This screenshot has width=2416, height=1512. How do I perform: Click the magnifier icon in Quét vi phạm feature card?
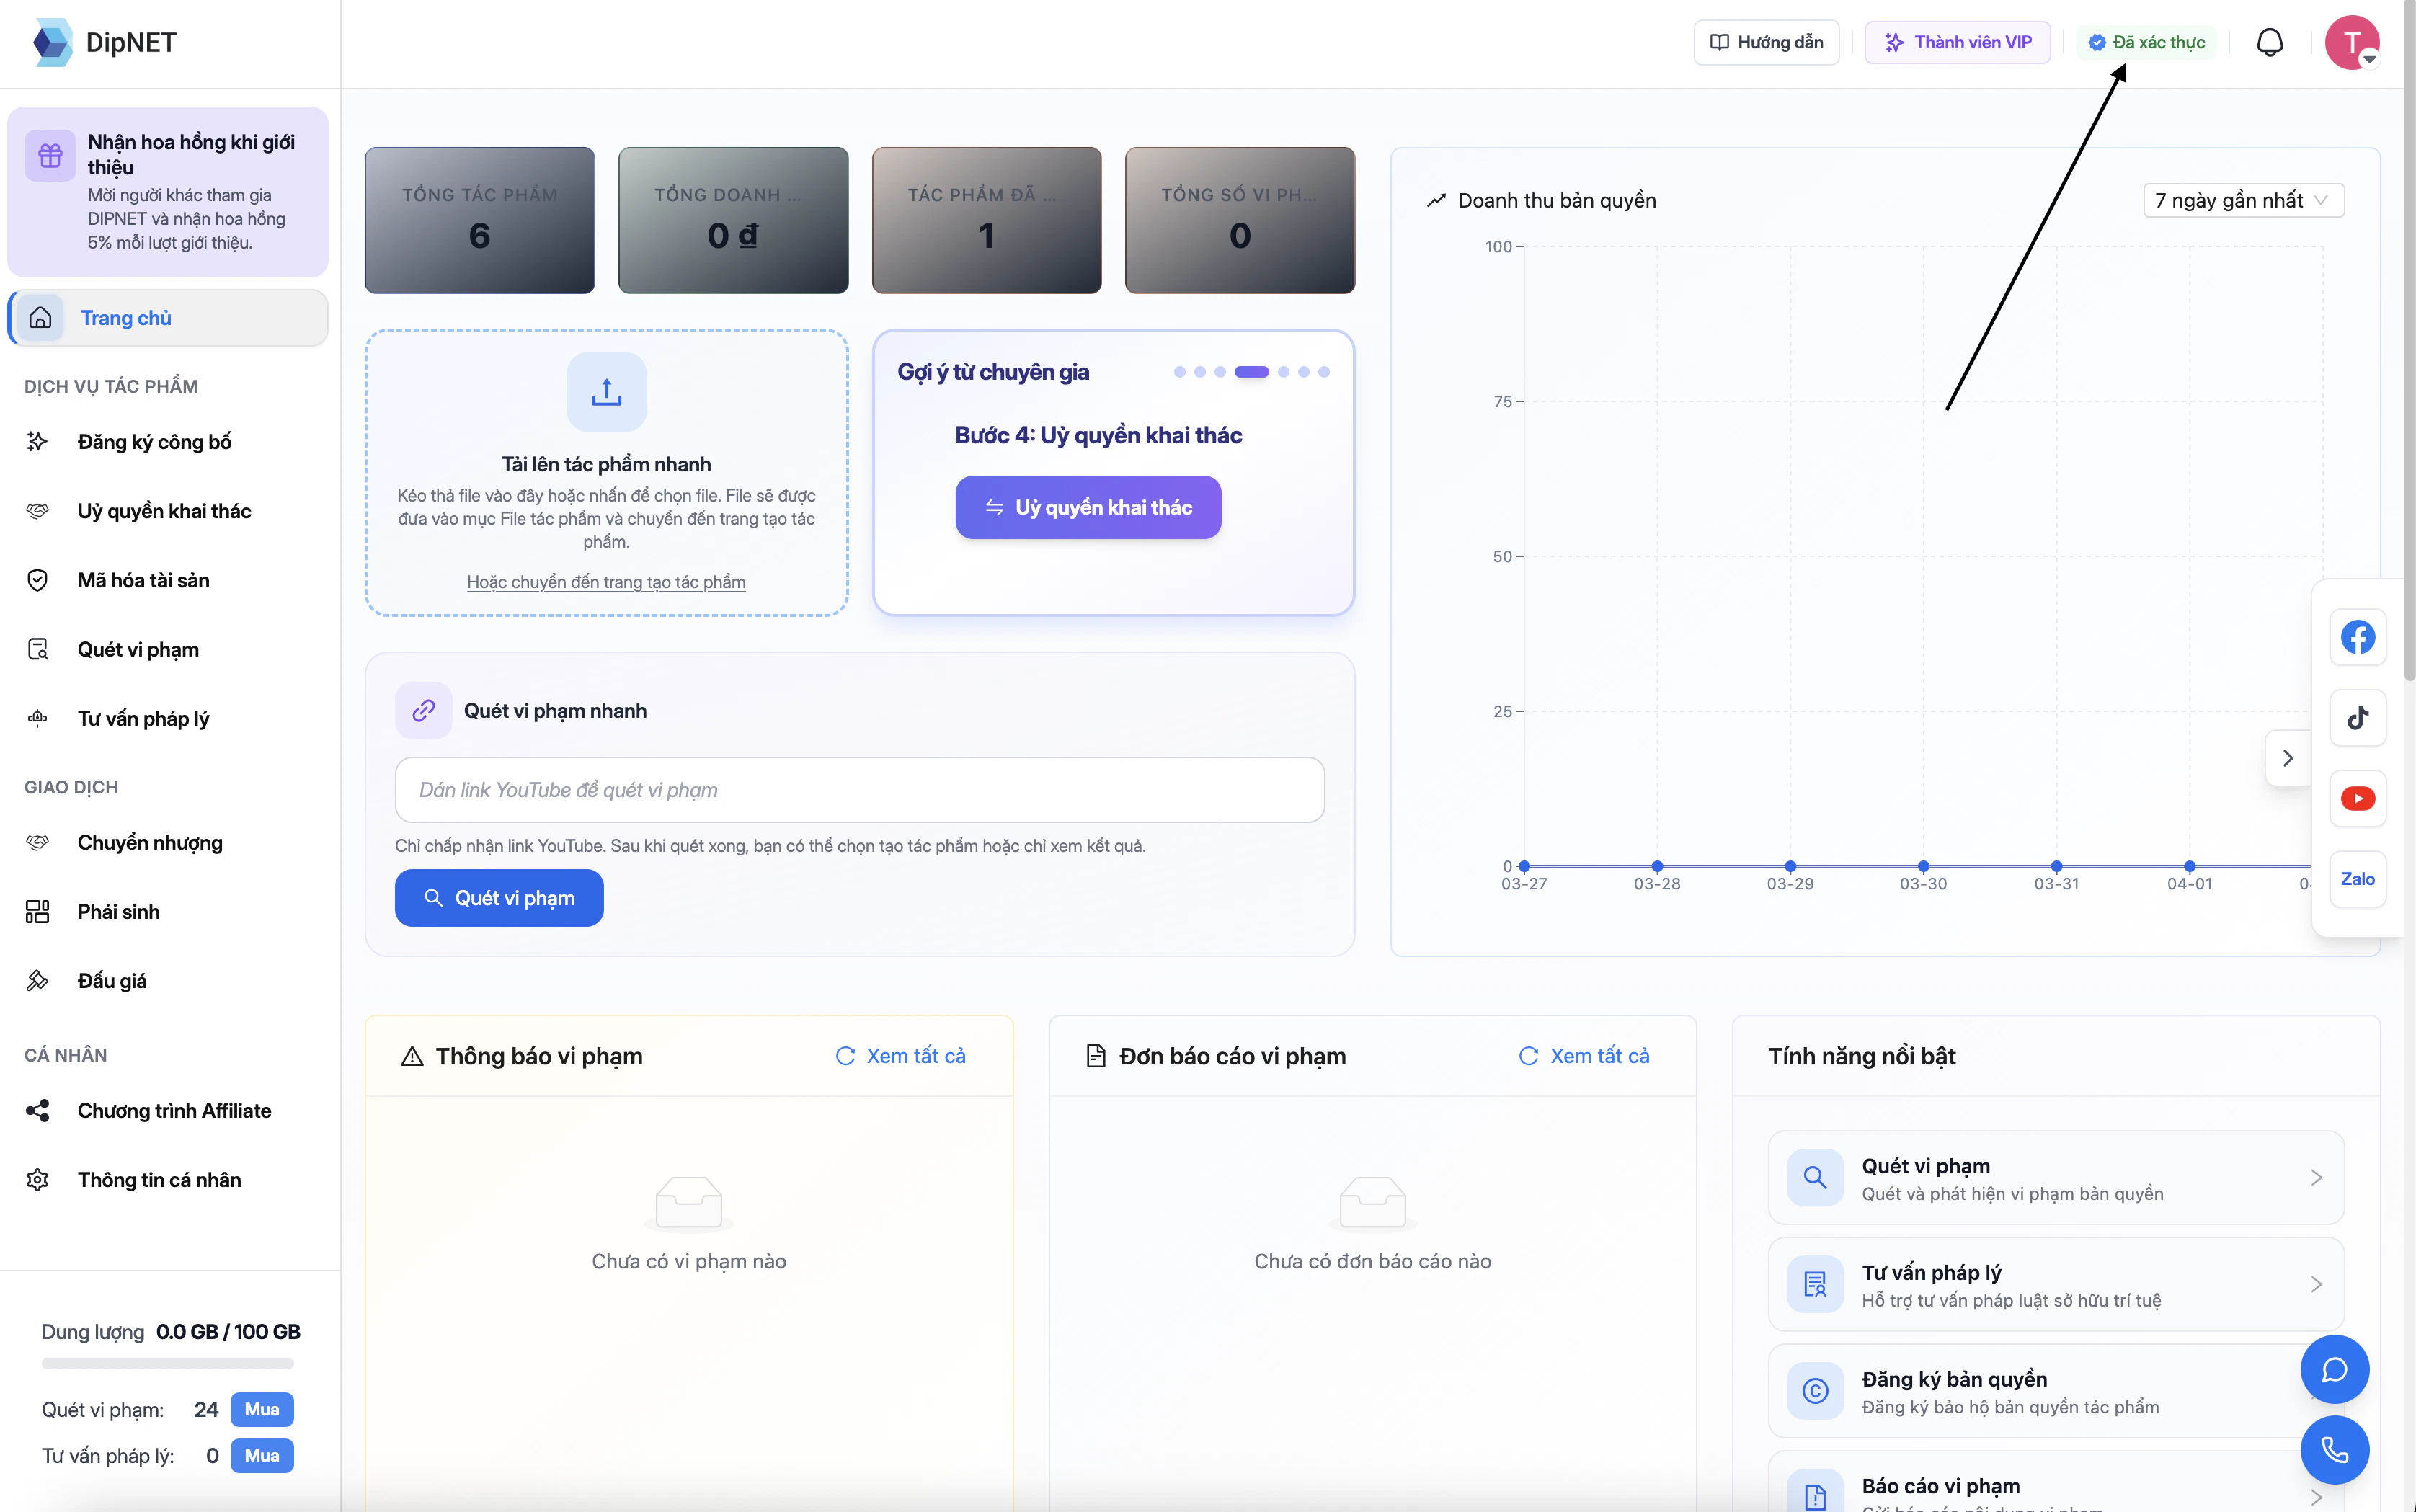point(1815,1177)
